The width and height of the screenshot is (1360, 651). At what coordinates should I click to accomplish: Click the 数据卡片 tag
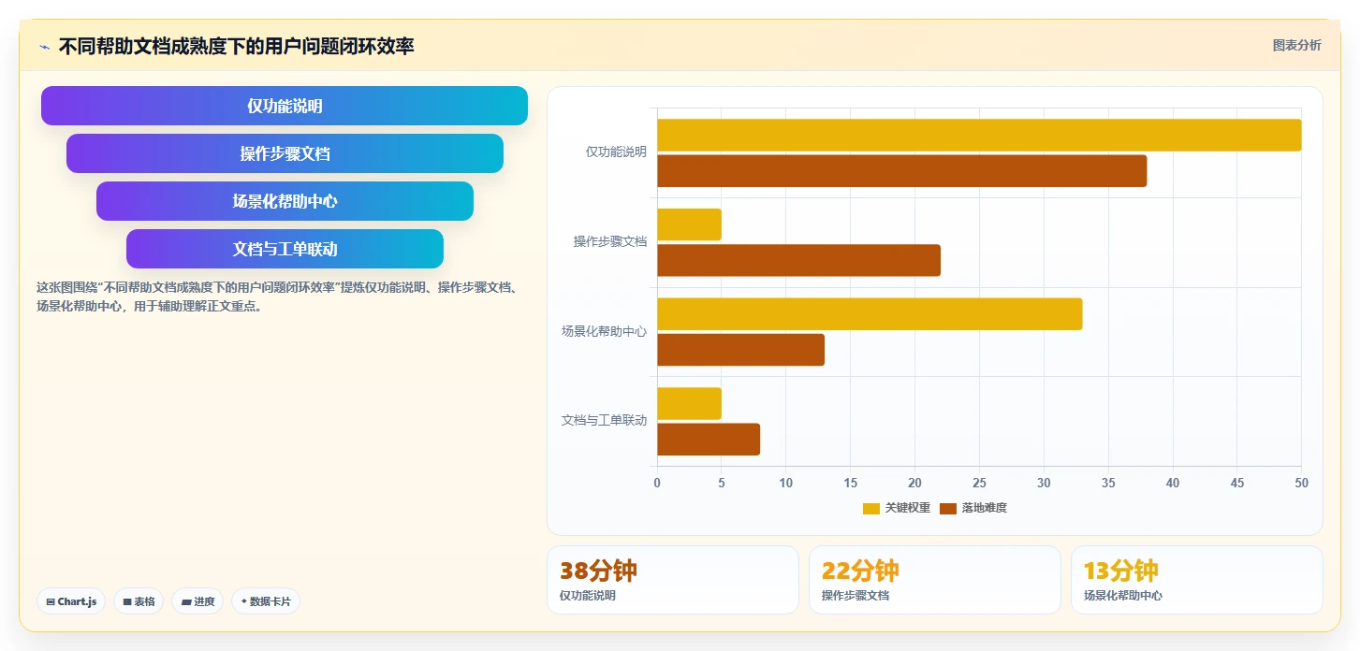coord(266,601)
